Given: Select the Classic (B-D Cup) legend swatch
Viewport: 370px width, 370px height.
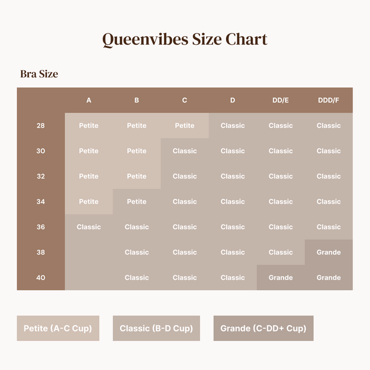Looking at the screenshot, I should click(156, 328).
